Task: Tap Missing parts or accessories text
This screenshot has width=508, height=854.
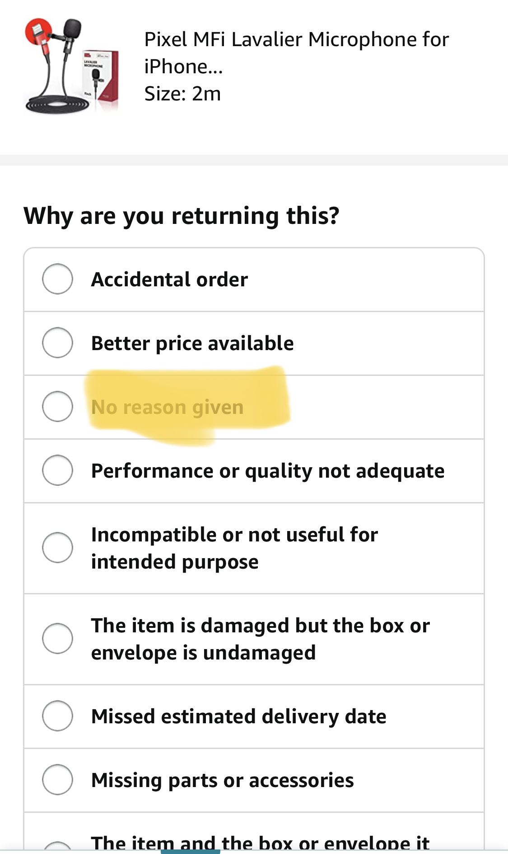Action: (222, 780)
